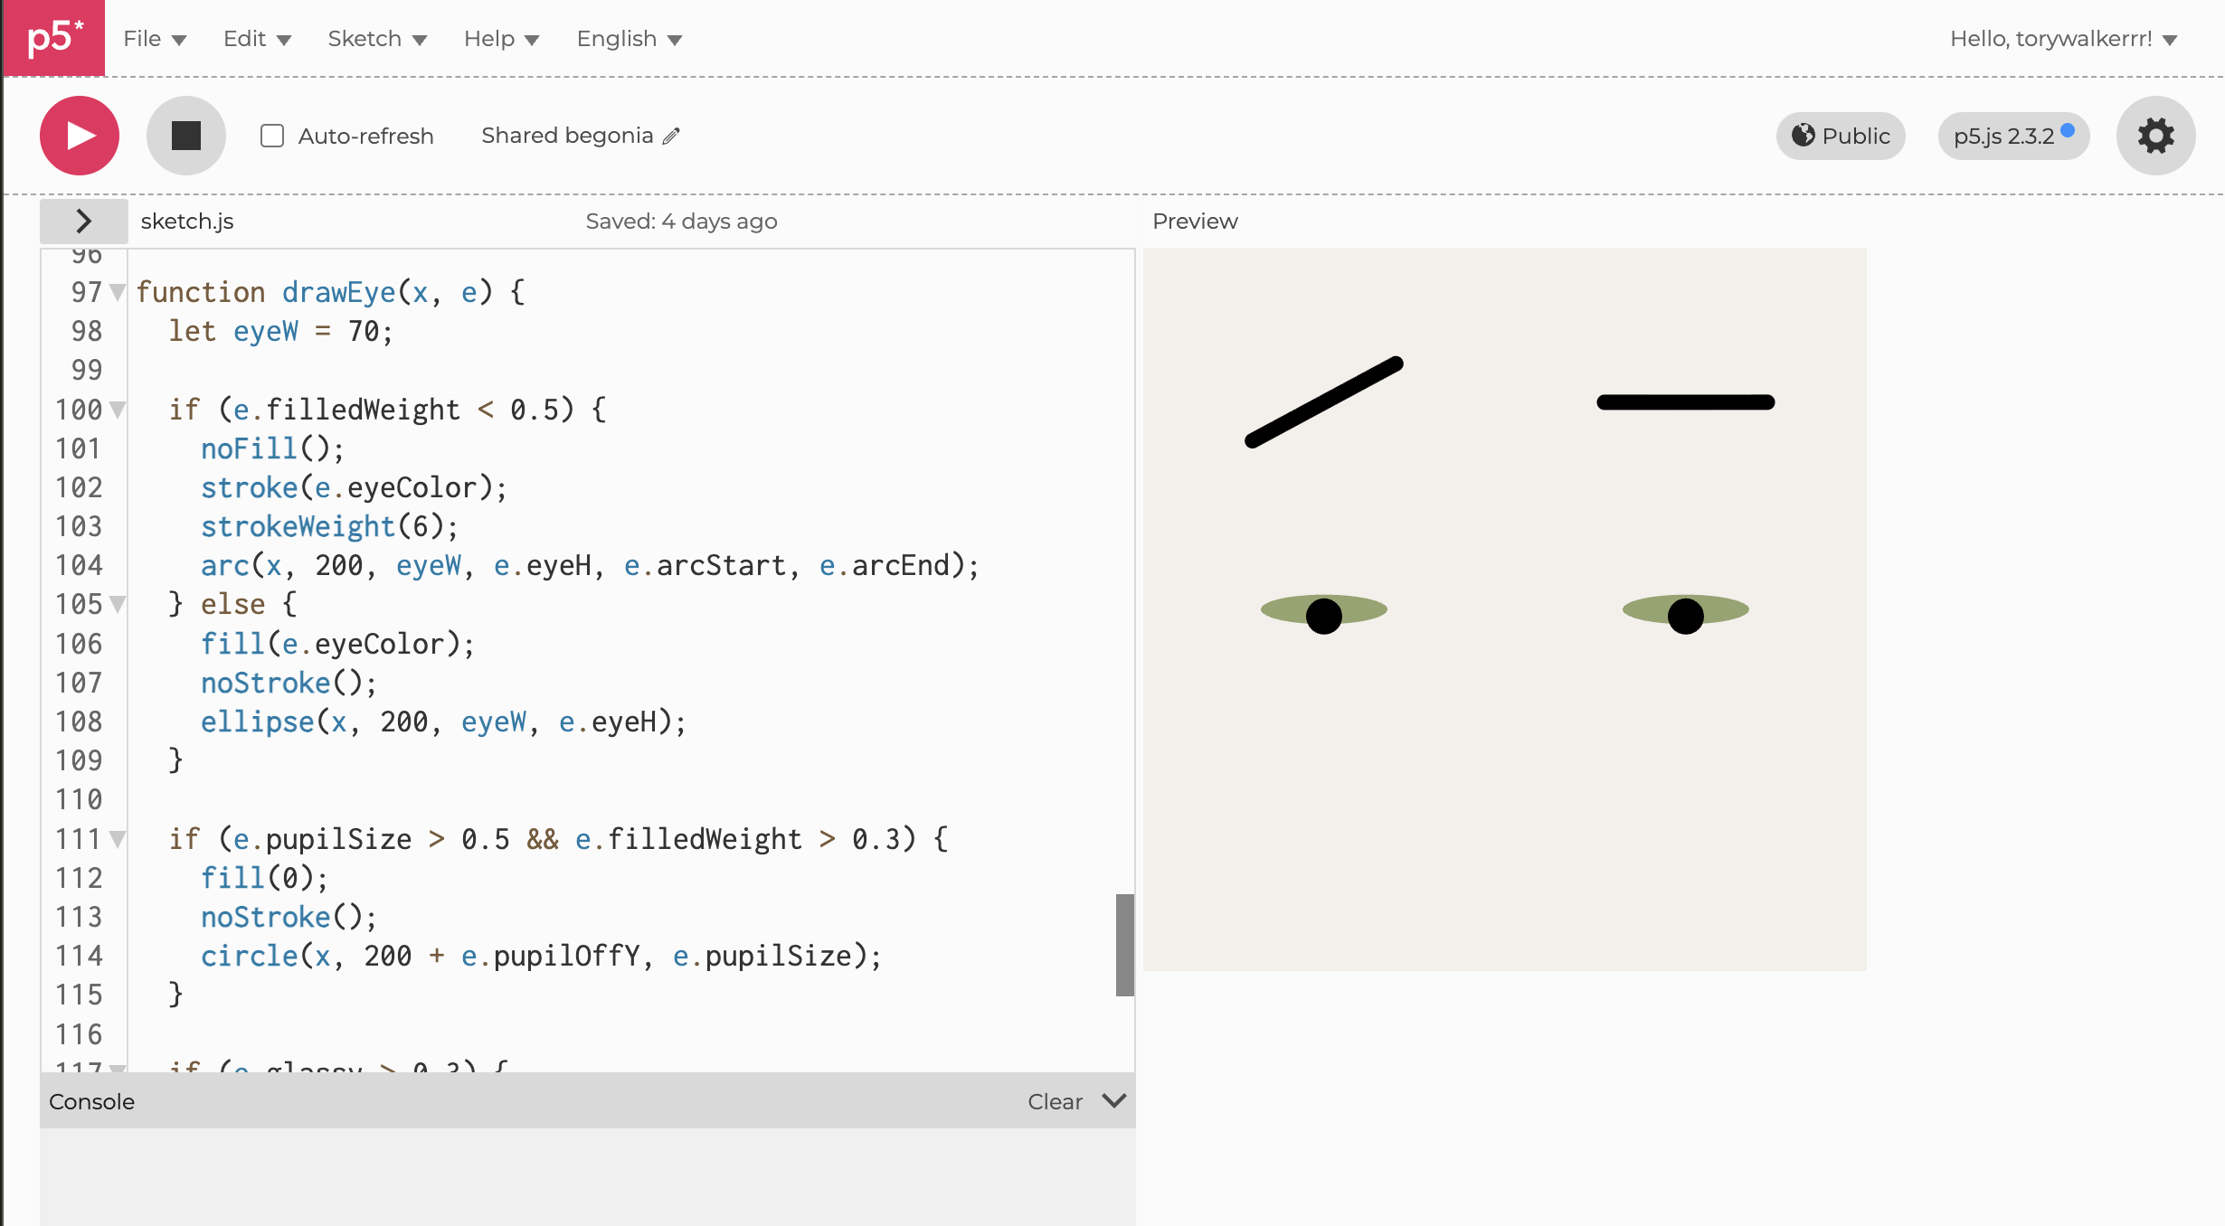
Task: Run the sketch with the play button
Action: click(80, 136)
